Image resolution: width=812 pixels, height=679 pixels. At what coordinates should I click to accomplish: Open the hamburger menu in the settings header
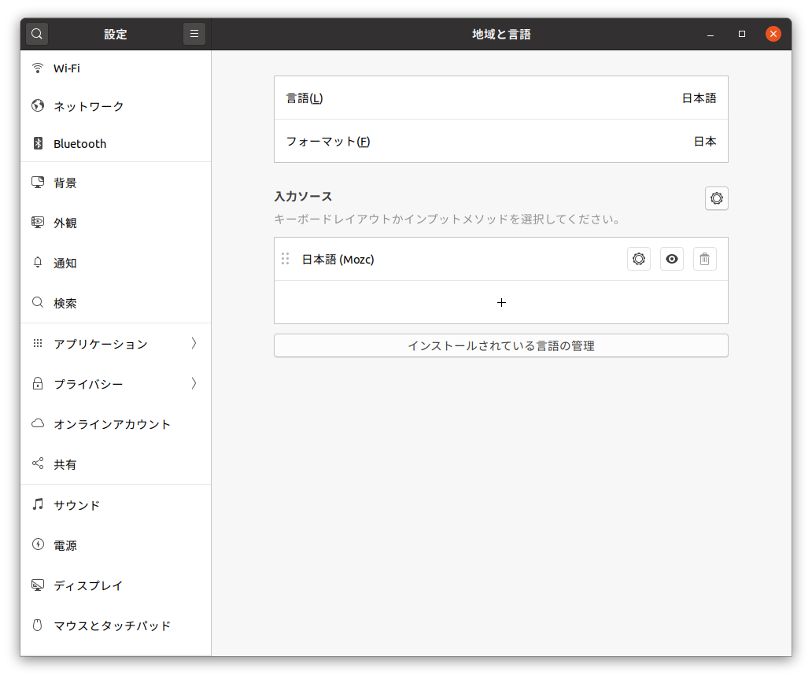[194, 34]
